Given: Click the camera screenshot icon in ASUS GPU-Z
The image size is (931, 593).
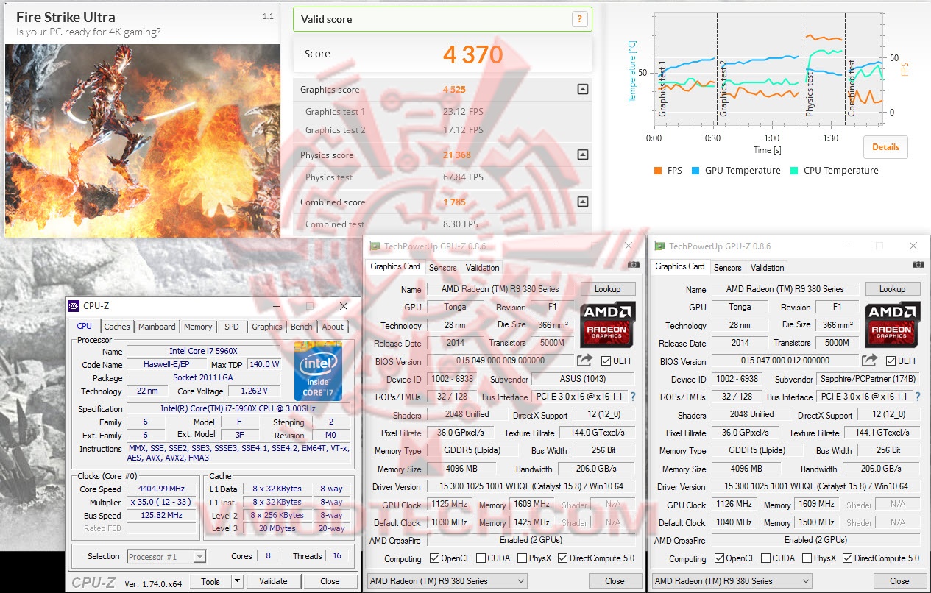Looking at the screenshot, I should coord(633,264).
